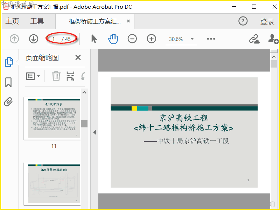Maximize the Adobe Acrobat window

click(x=254, y=7)
